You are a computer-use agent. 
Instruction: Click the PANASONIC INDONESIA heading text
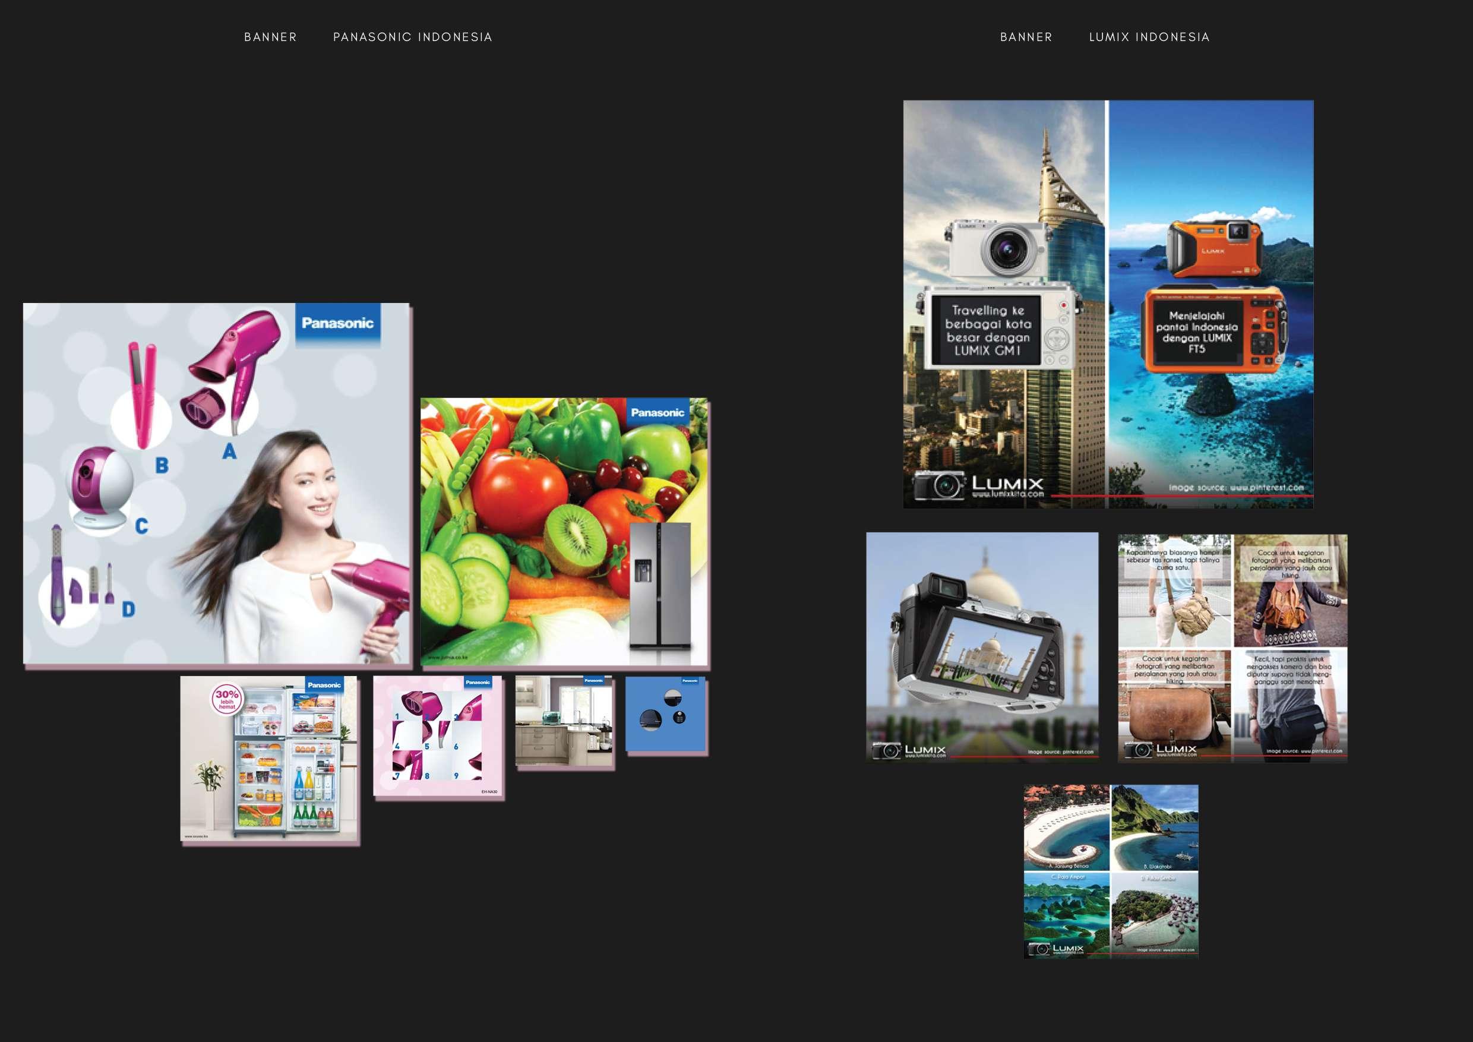click(413, 37)
